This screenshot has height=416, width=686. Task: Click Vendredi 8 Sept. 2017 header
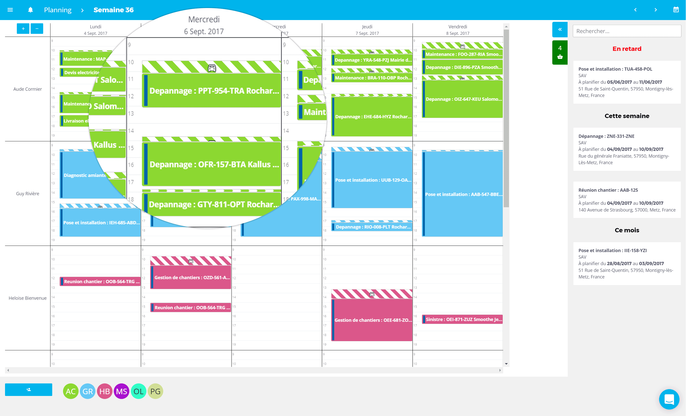pos(458,30)
